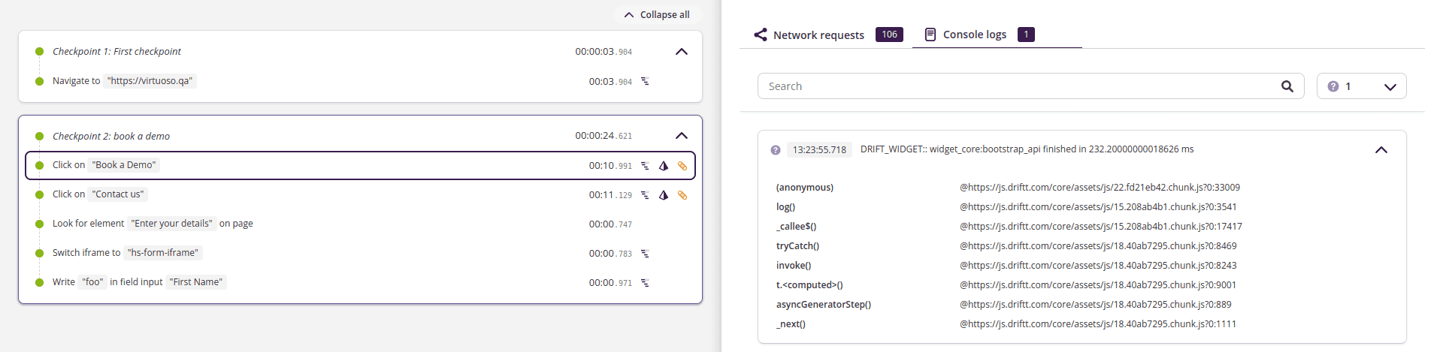Open timeline icon on Navigate step
The width and height of the screenshot is (1443, 352).
645,81
